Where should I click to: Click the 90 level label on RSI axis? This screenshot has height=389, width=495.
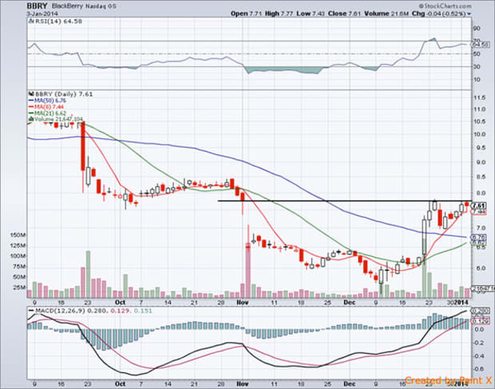[x=477, y=29]
